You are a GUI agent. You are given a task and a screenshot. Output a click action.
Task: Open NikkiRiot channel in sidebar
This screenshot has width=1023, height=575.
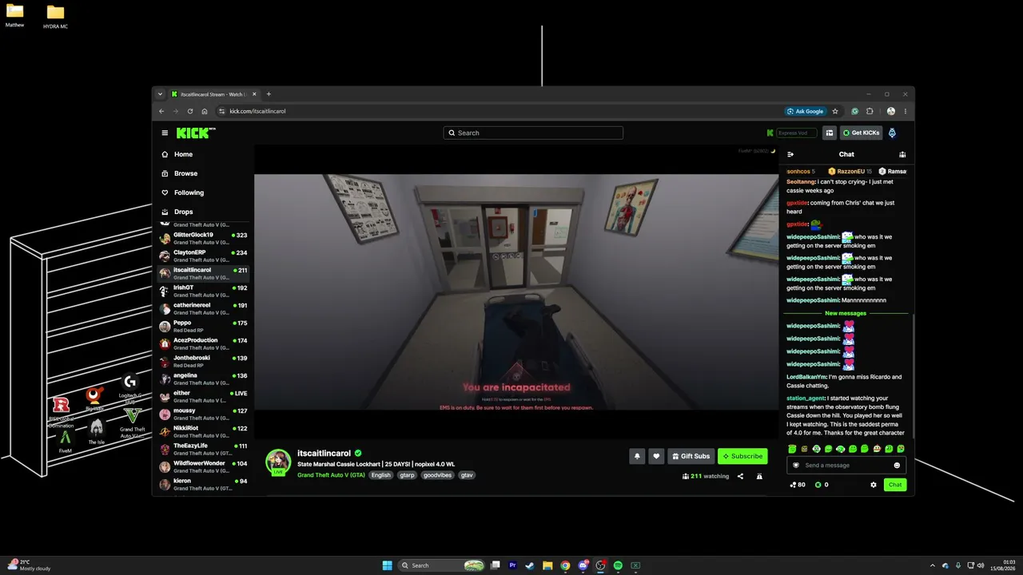[x=204, y=431]
